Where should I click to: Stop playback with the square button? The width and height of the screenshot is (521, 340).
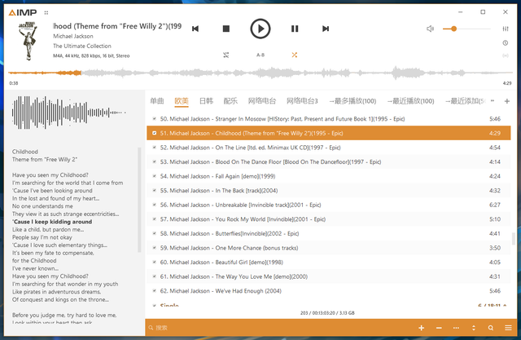point(226,29)
